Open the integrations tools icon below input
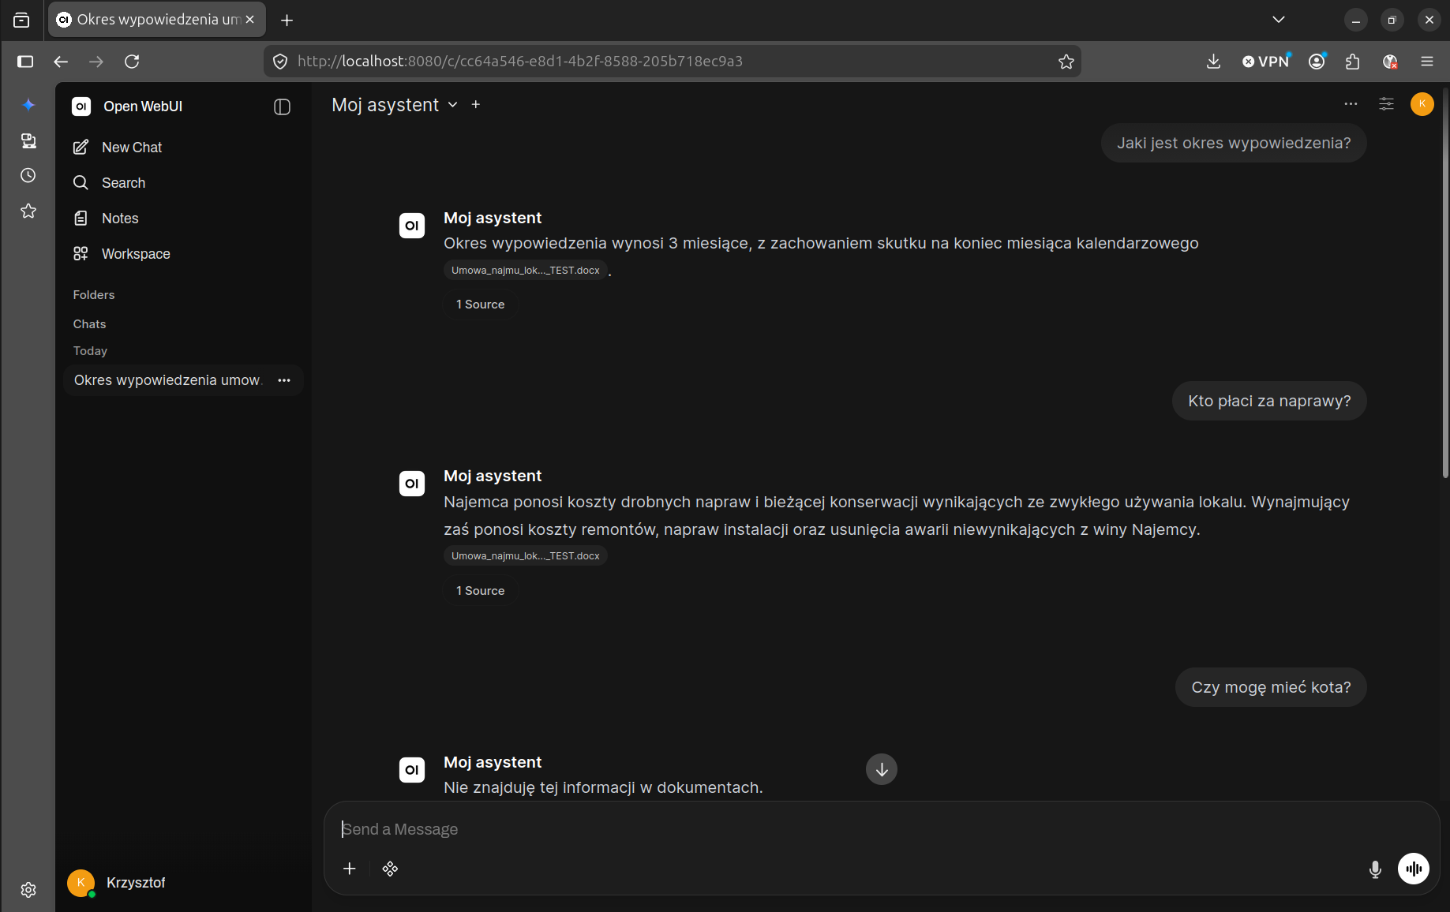 [x=390, y=869]
